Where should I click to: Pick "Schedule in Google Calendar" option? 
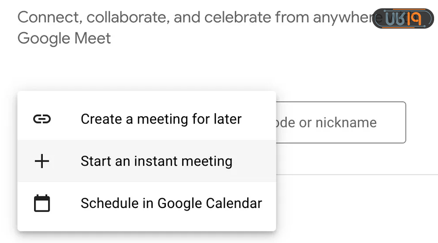171,203
